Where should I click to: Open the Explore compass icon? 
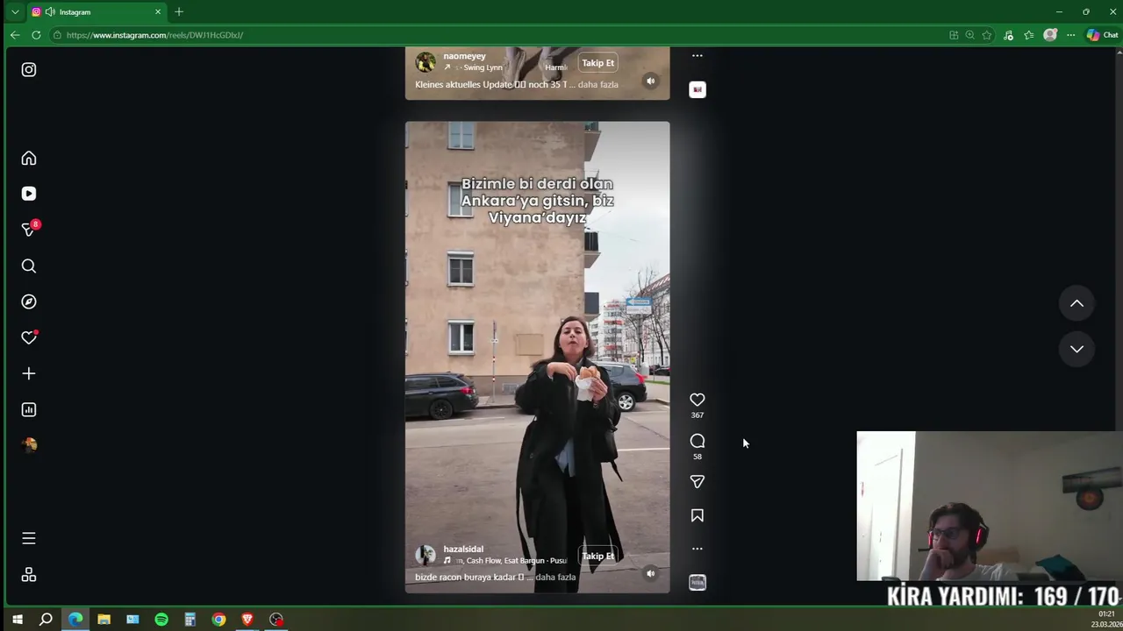click(x=29, y=301)
